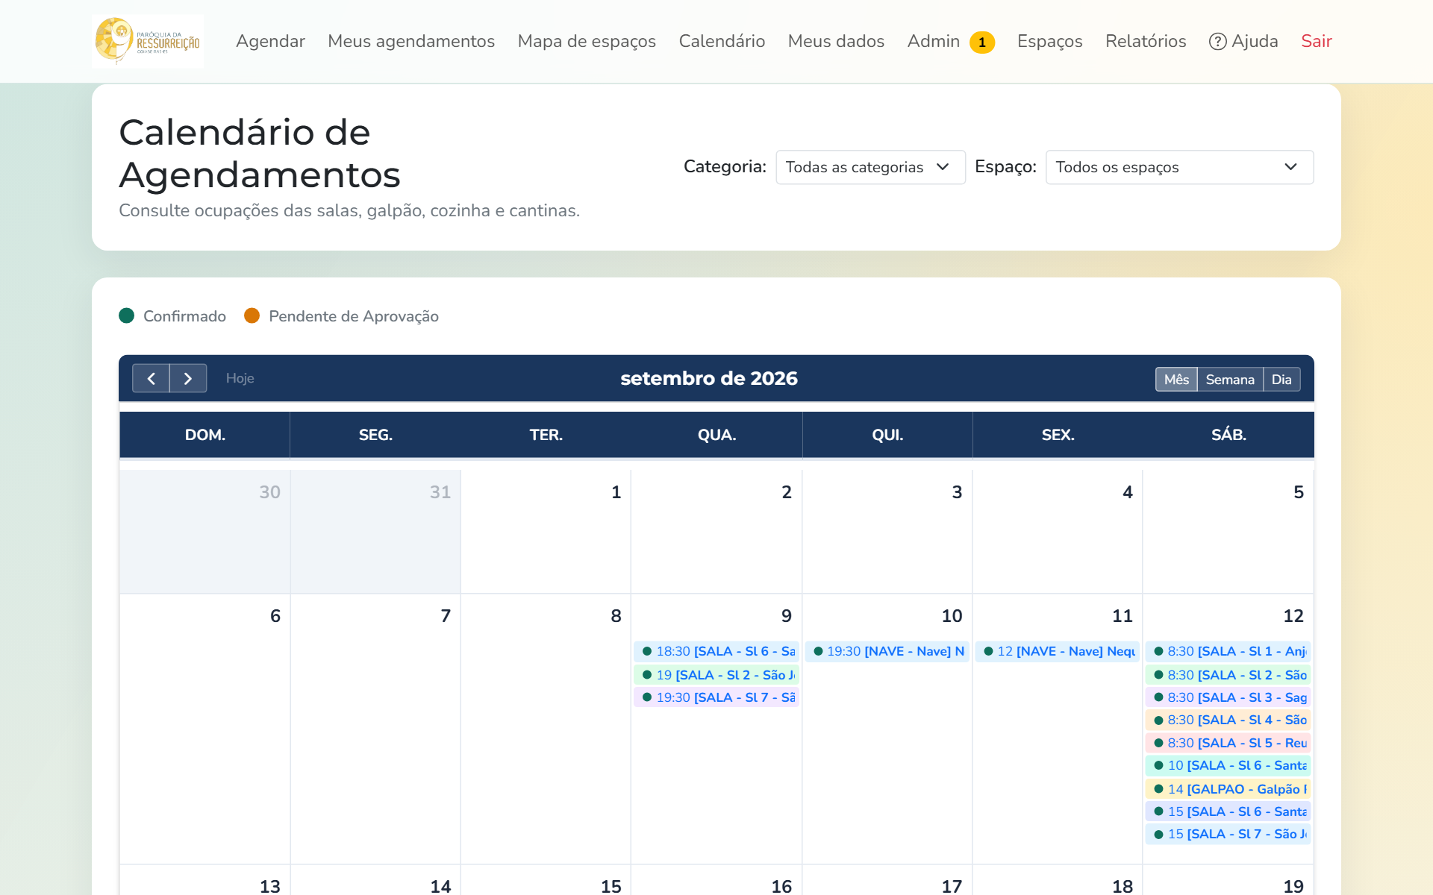The width and height of the screenshot is (1433, 895).
Task: Open Relatórios navigation item
Action: (x=1146, y=41)
